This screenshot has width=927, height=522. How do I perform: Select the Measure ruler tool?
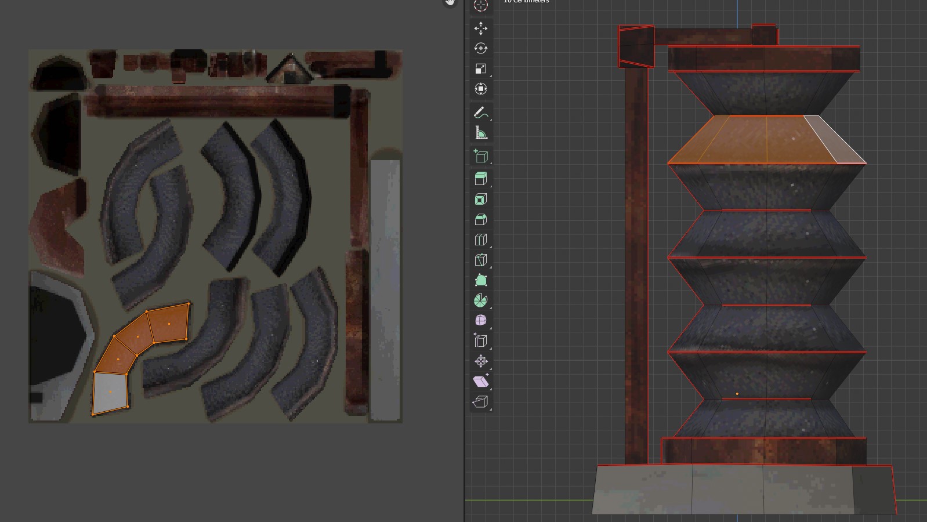(x=480, y=133)
